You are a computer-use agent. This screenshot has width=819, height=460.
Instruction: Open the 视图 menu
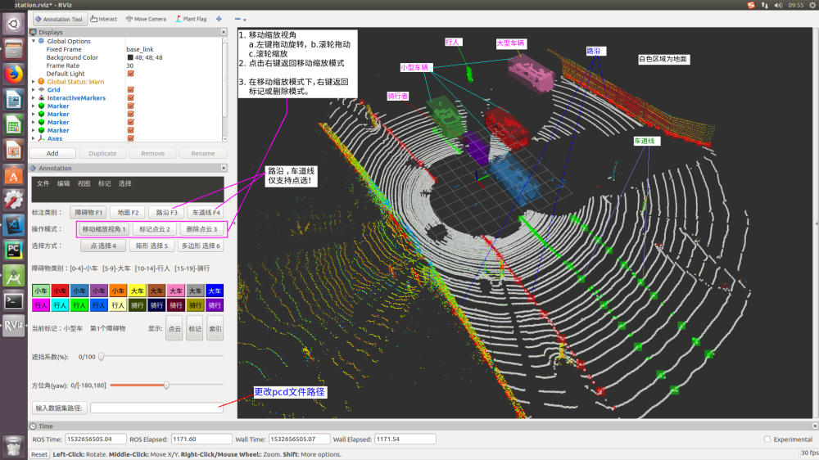point(84,183)
